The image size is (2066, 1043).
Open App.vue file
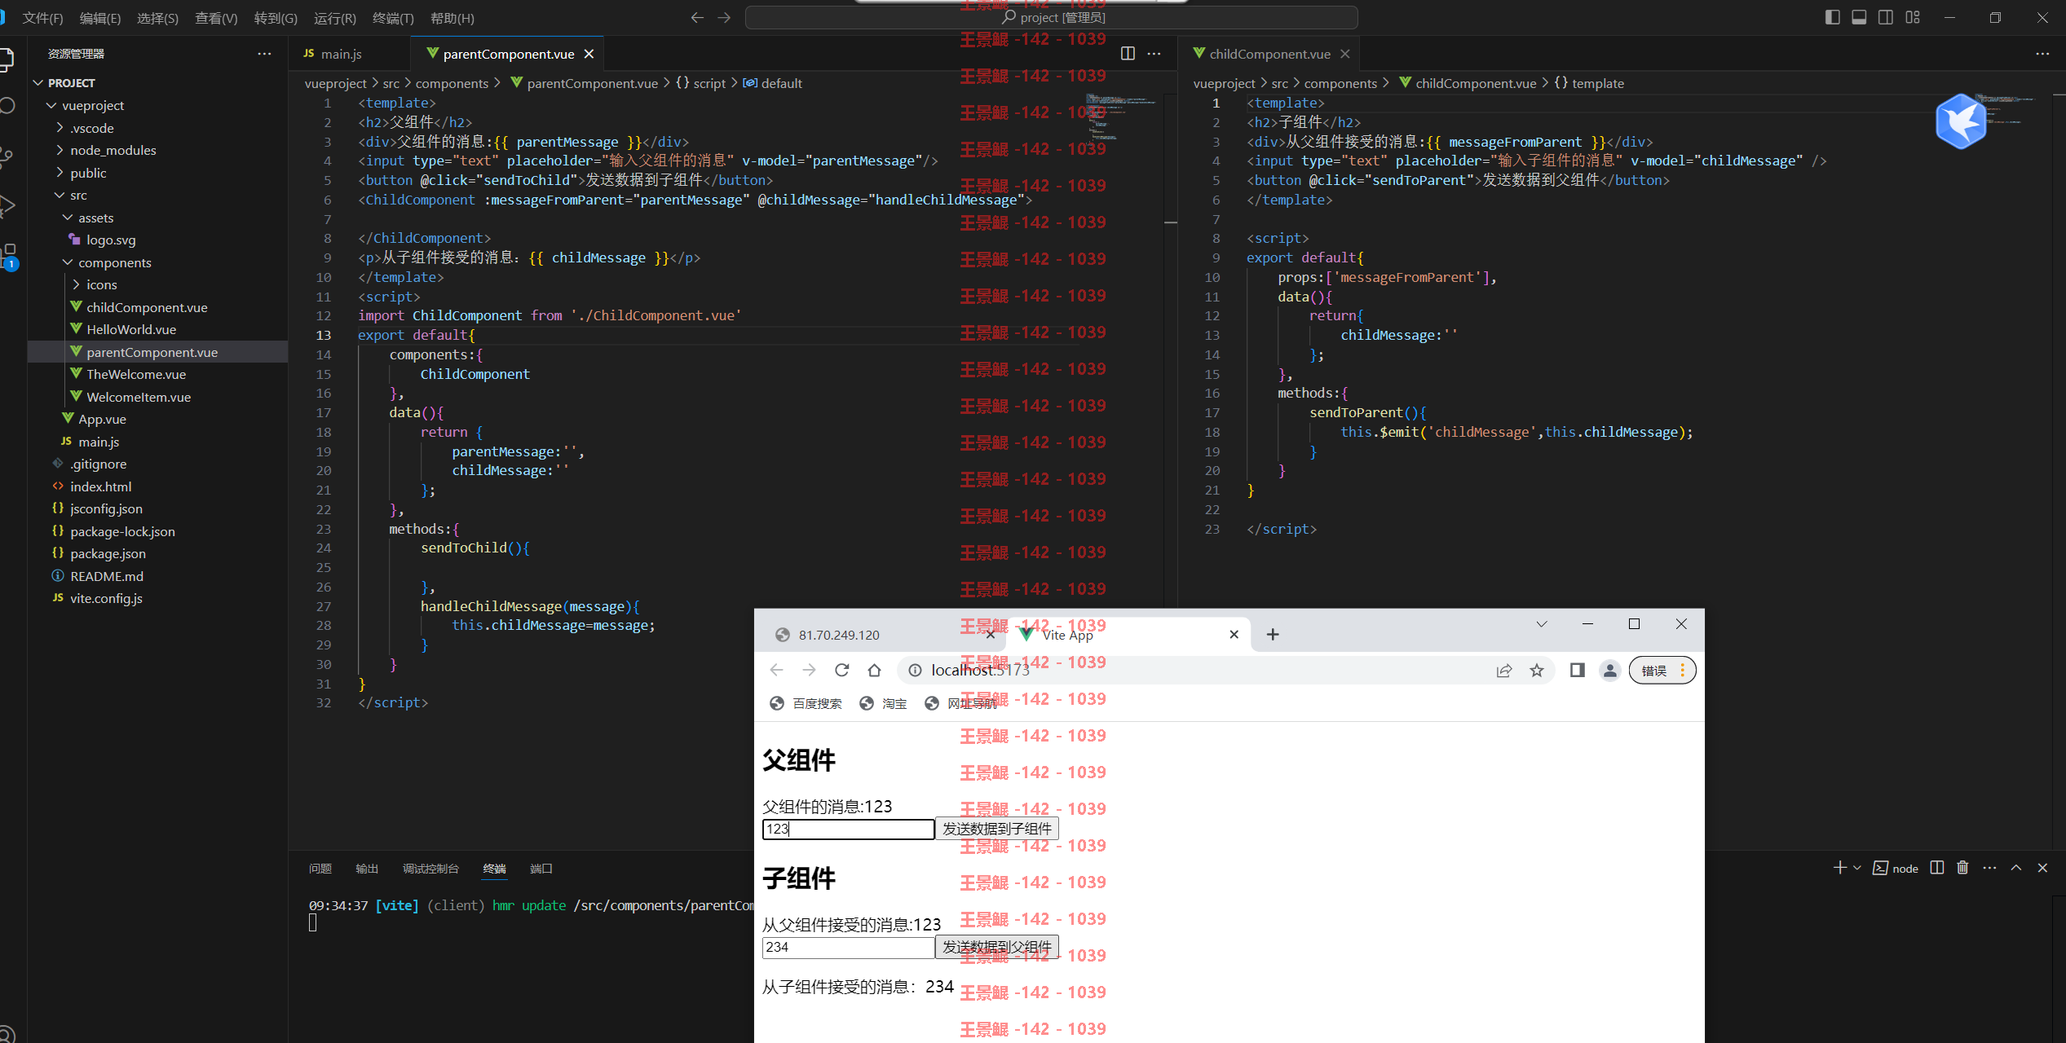[x=102, y=419]
